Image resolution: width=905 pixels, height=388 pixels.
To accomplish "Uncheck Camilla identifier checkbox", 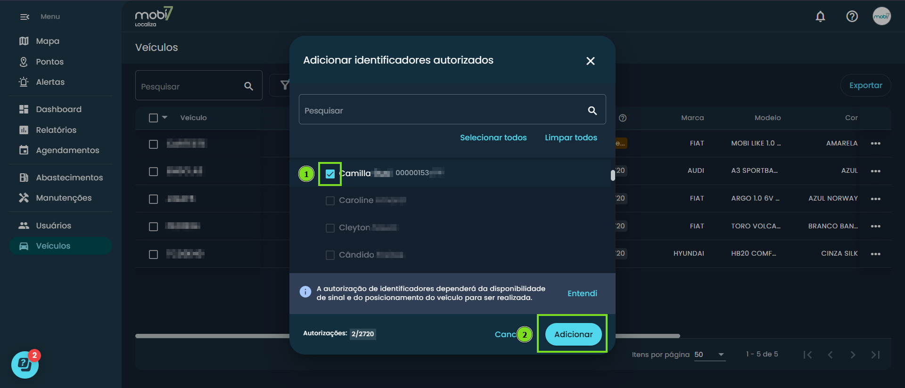I will 330,174.
